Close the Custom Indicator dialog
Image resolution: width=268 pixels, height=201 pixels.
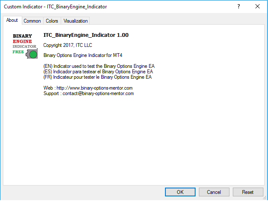point(258,7)
